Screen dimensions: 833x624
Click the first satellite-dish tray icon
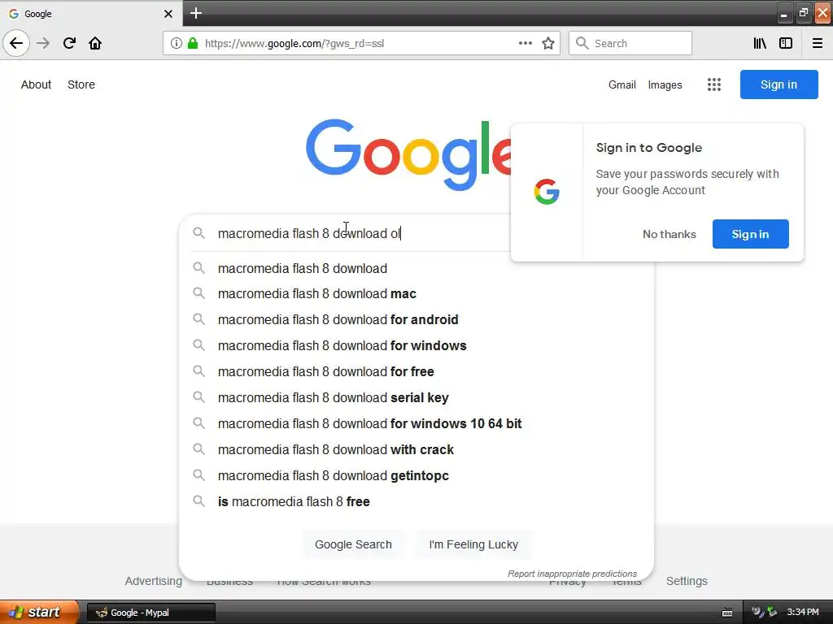click(x=757, y=612)
